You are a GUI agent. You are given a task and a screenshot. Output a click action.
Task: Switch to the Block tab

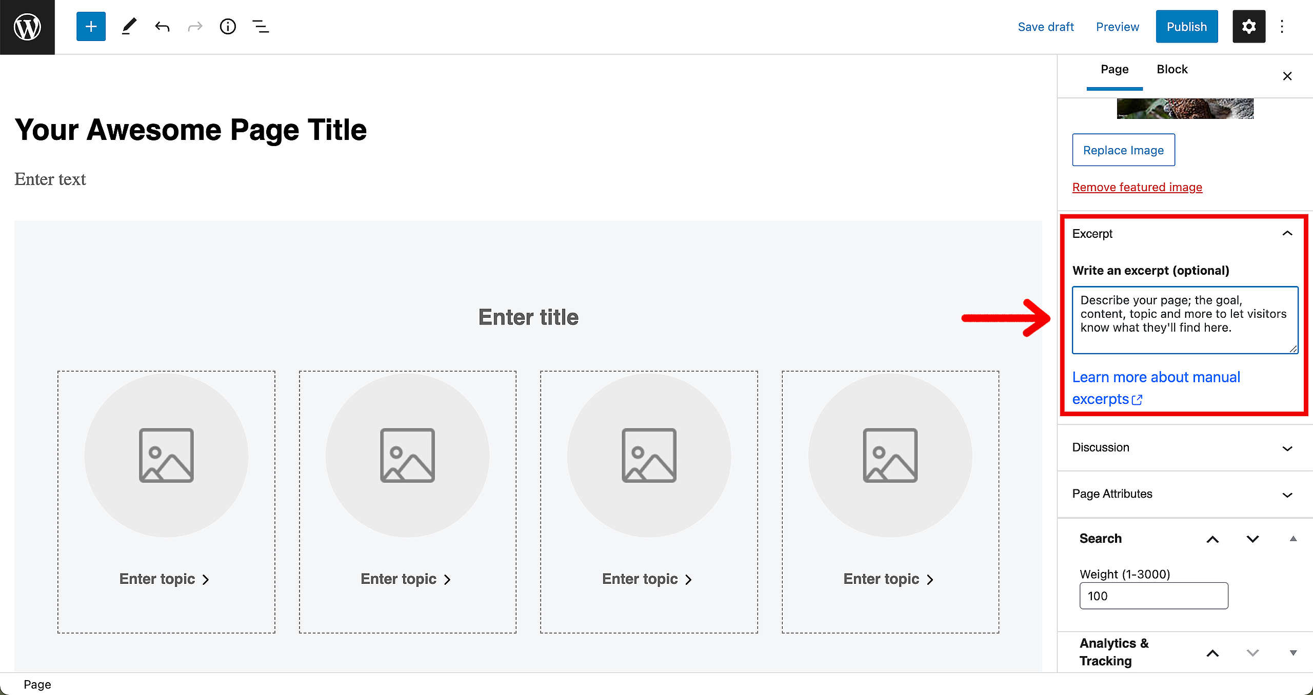tap(1172, 69)
